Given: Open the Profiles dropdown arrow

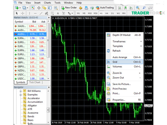Looking at the screenshot, I should (x=28, y=8).
